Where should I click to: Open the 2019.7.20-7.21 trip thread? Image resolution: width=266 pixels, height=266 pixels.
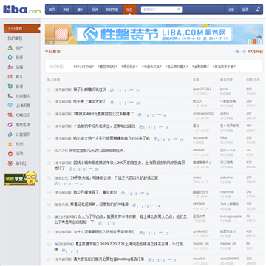click(x=119, y=246)
